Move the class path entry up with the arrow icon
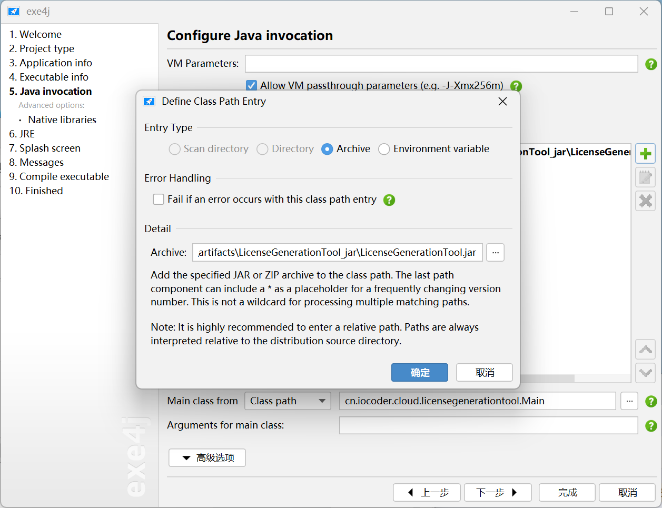 click(645, 349)
